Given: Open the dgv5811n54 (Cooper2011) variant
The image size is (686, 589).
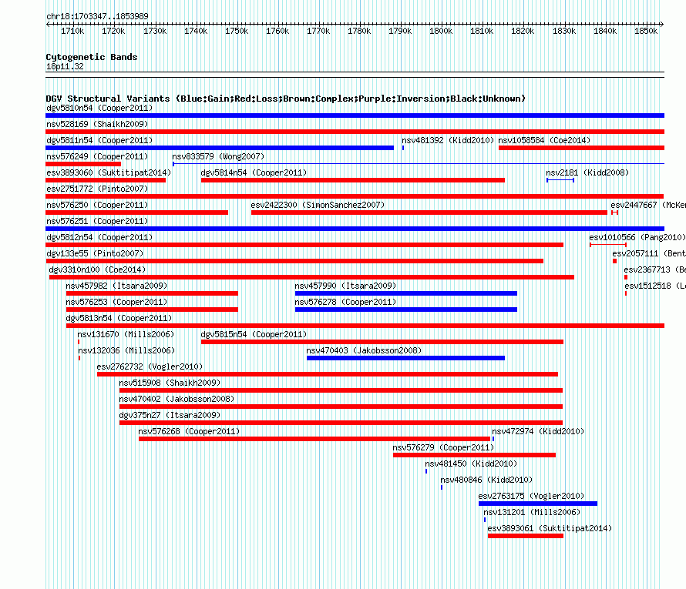Looking at the screenshot, I should click(x=99, y=140).
